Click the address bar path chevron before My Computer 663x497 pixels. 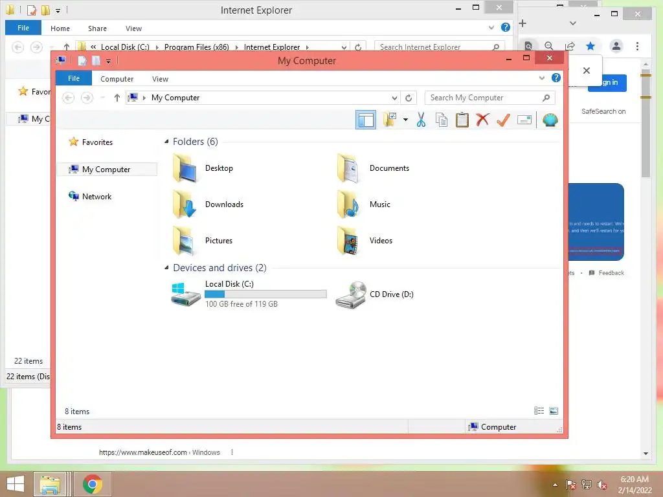pyautogui.click(x=144, y=98)
